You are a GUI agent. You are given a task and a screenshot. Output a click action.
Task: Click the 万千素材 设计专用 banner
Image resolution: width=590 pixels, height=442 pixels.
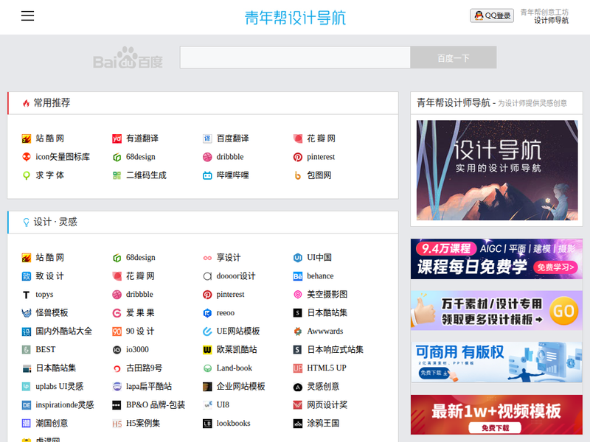coord(496,310)
